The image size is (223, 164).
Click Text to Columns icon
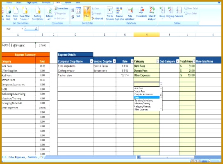[x=109, y=13]
